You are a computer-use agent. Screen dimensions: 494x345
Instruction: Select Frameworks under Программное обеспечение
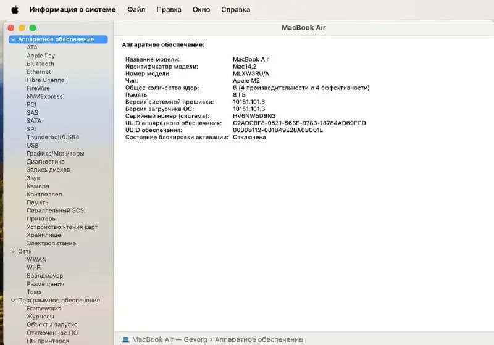pyautogui.click(x=44, y=309)
